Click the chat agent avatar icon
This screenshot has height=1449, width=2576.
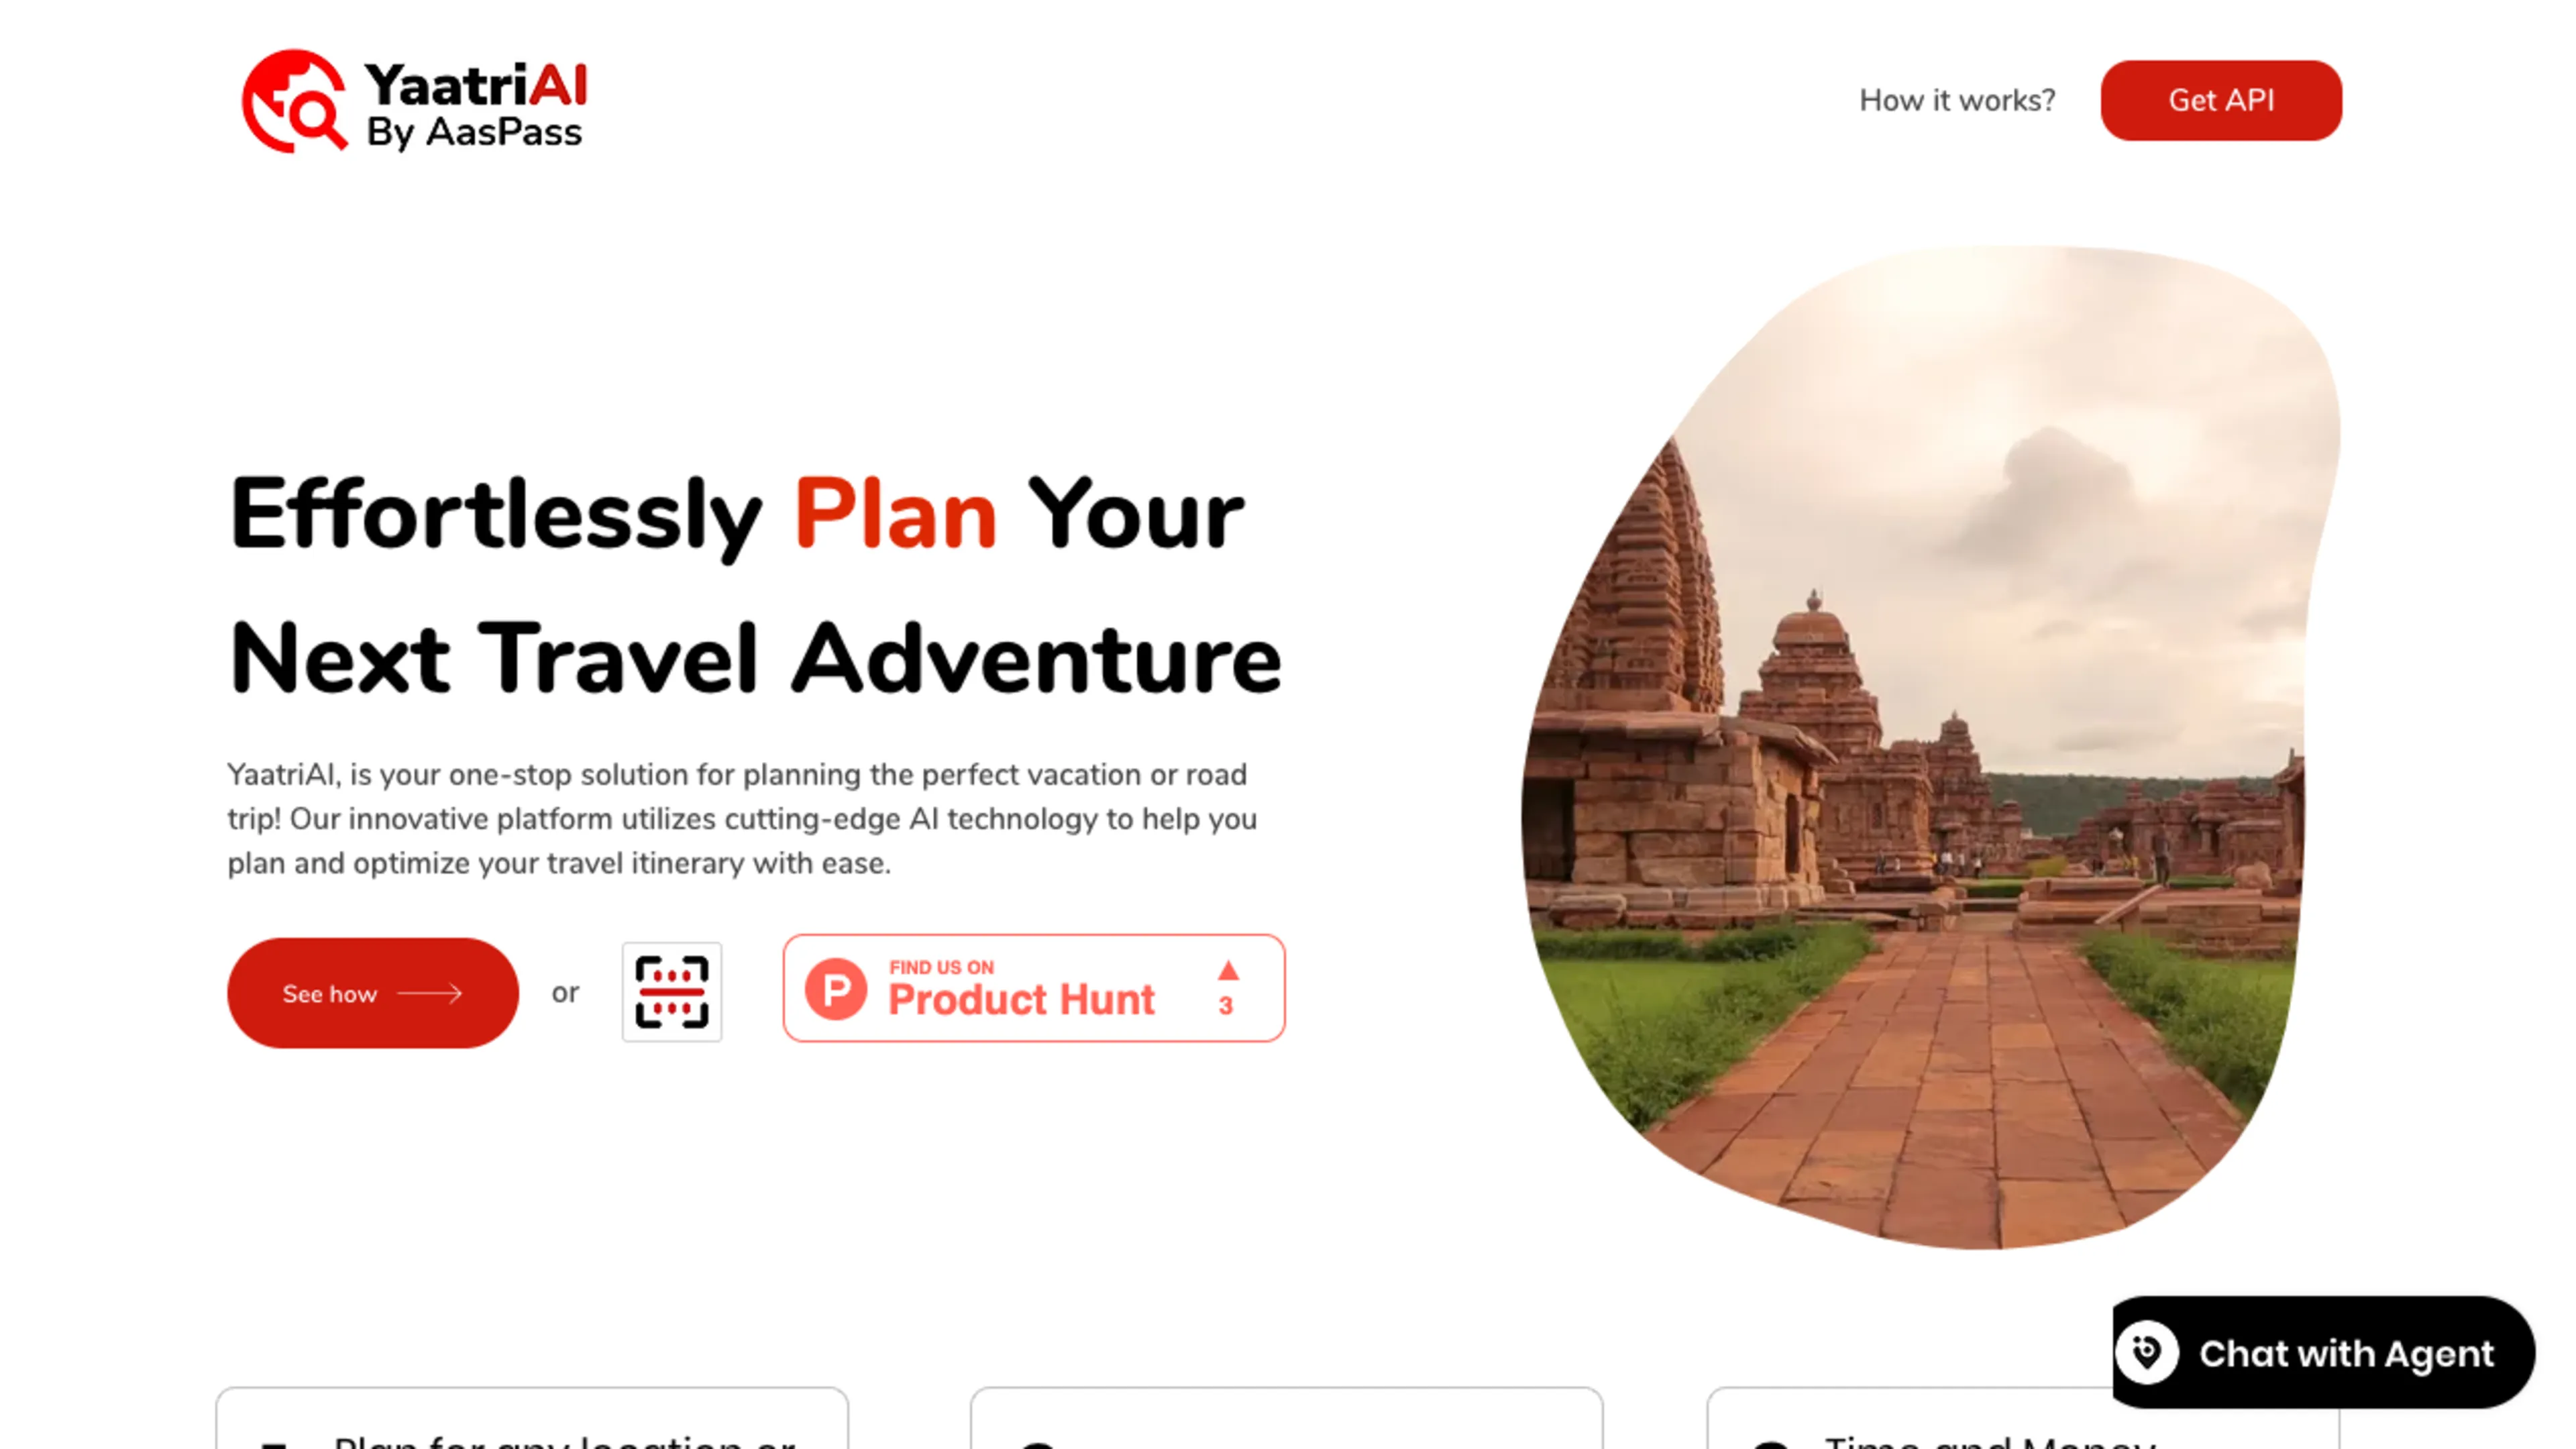[x=2147, y=1353]
